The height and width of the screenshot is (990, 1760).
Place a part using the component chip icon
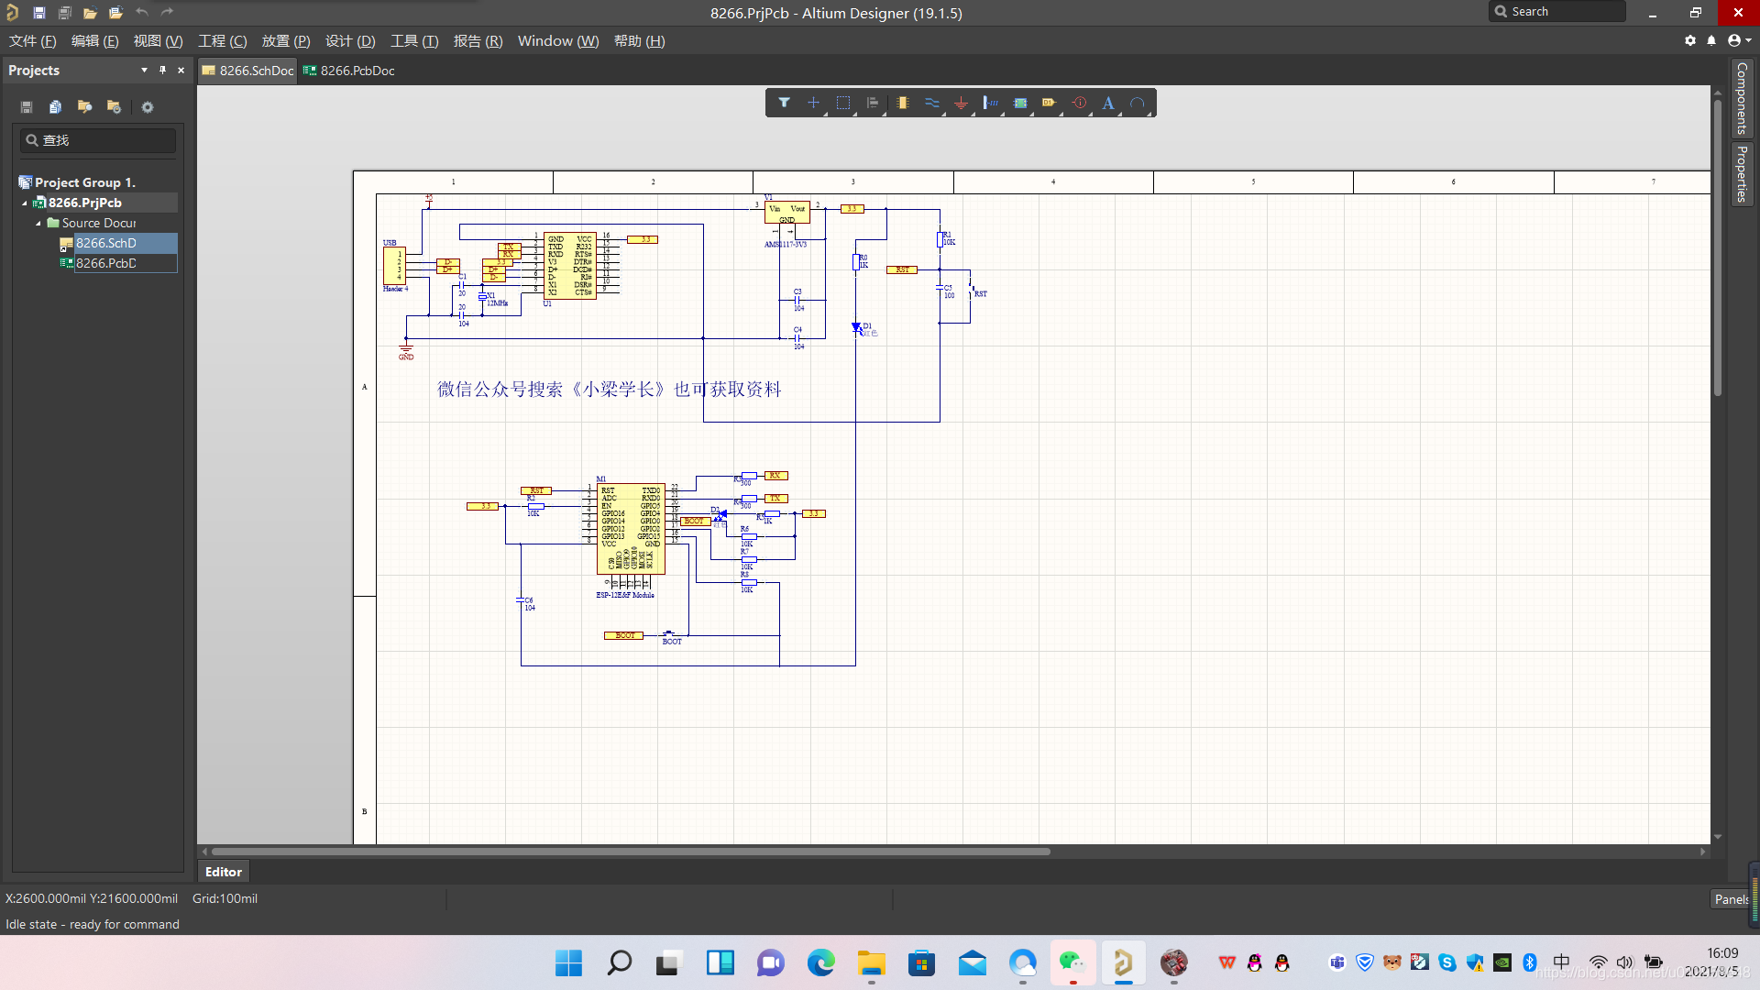pos(903,103)
